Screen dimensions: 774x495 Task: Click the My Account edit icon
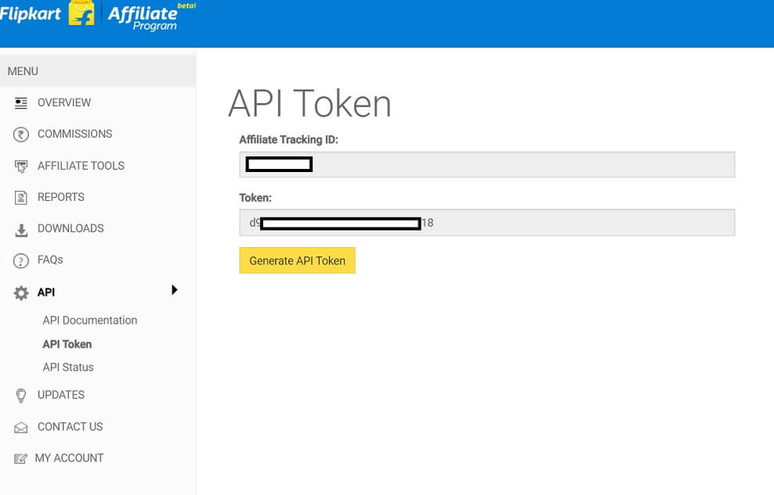pos(20,458)
